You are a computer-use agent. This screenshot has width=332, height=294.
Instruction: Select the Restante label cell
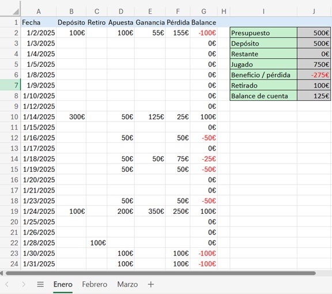click(263, 54)
